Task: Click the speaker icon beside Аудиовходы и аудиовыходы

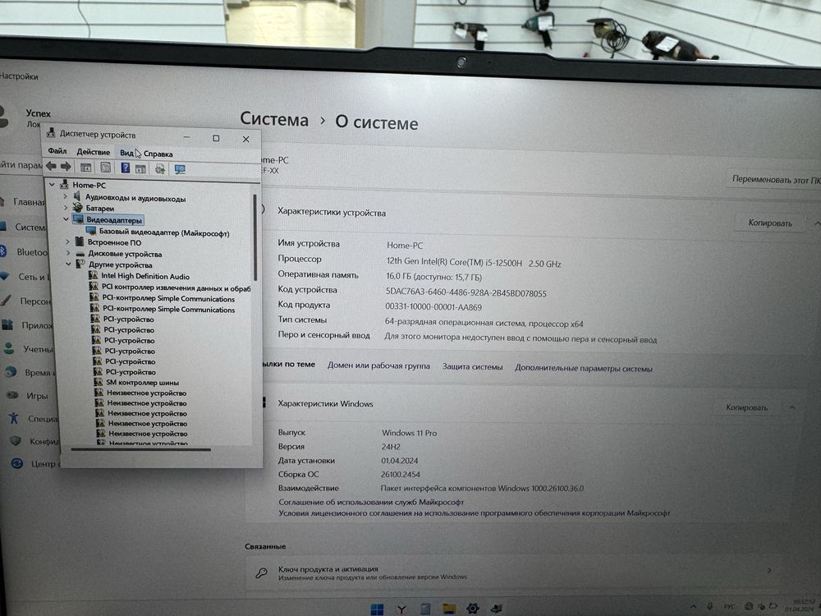Action: click(x=77, y=196)
